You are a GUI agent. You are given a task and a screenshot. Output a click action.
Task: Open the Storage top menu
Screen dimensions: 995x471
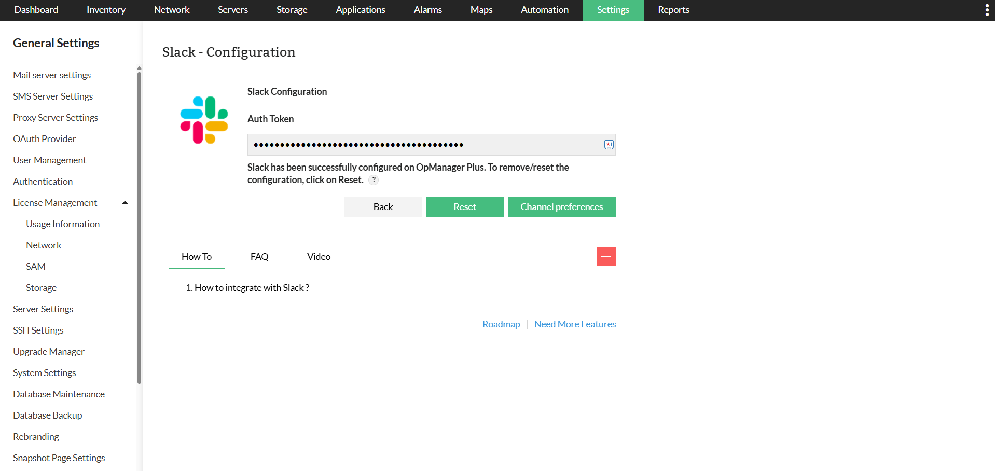pyautogui.click(x=292, y=10)
